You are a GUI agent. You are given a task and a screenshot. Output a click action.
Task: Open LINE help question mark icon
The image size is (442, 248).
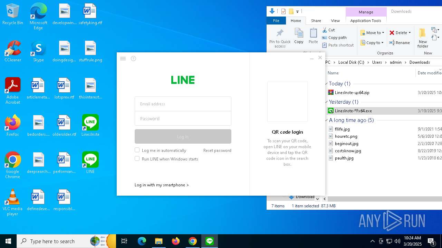point(134,59)
